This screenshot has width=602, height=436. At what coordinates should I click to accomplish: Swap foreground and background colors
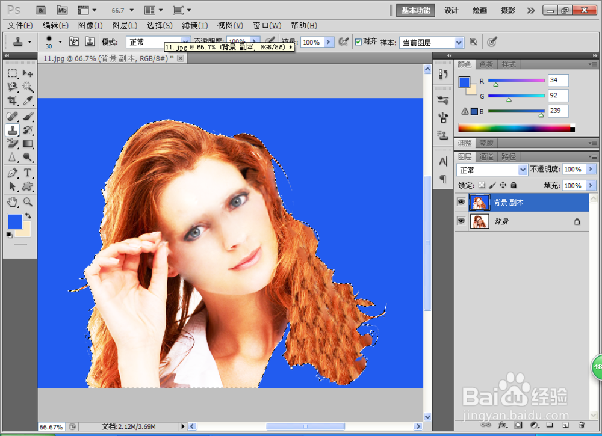click(x=28, y=216)
